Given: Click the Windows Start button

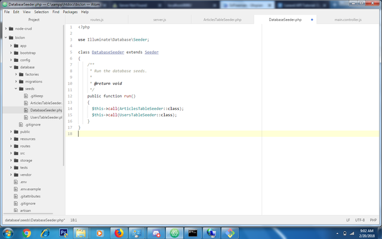Looking at the screenshot, I should pos(8,233).
